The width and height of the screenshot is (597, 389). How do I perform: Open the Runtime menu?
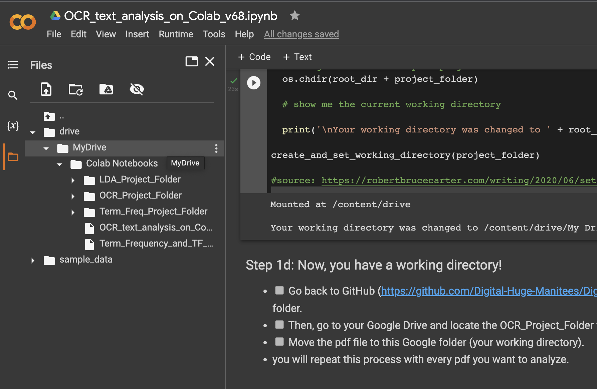pos(176,34)
